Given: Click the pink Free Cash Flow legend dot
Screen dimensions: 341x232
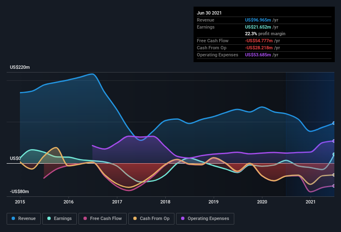Looking at the screenshot, I should (85, 218).
